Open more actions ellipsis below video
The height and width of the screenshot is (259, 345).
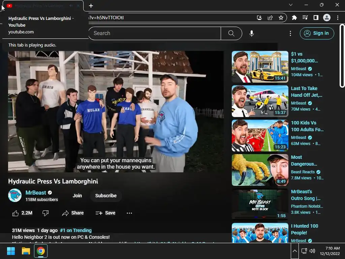[129, 213]
